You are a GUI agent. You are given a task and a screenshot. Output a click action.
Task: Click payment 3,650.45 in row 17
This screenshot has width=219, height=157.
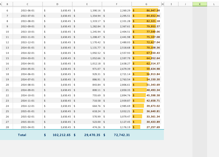[57, 69]
